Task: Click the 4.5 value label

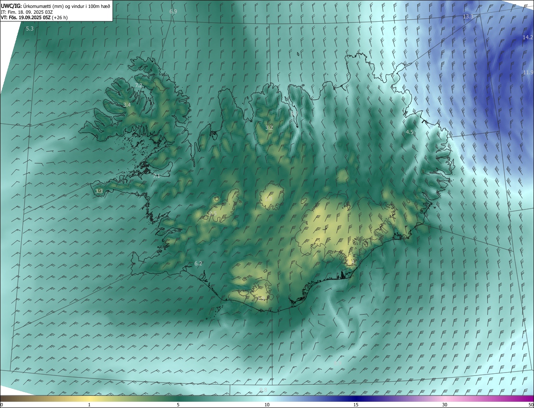Action: coord(410,132)
